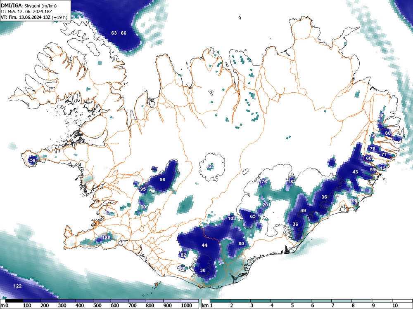Click the visibility value 43

click(x=355, y=171)
